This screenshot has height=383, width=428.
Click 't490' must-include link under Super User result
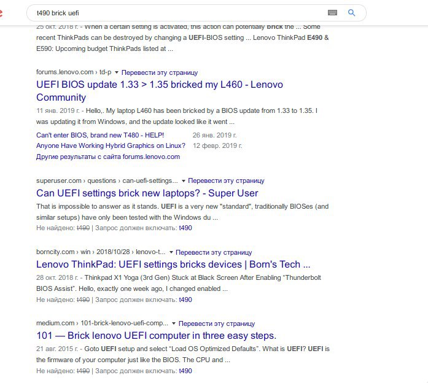(x=185, y=228)
